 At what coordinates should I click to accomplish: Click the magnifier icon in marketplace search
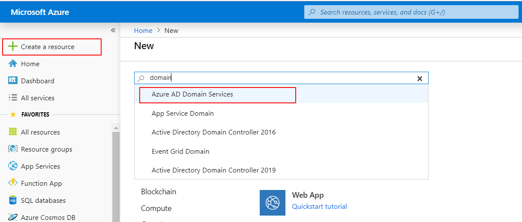click(x=141, y=78)
